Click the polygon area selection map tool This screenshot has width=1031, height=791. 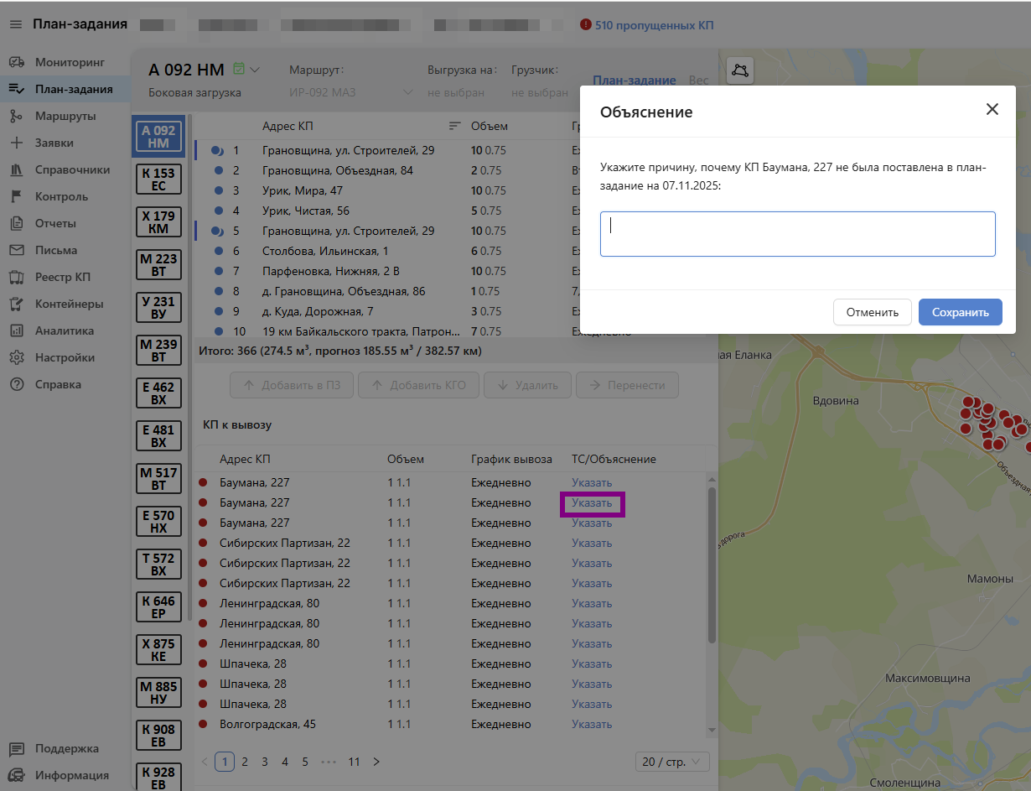click(x=740, y=70)
